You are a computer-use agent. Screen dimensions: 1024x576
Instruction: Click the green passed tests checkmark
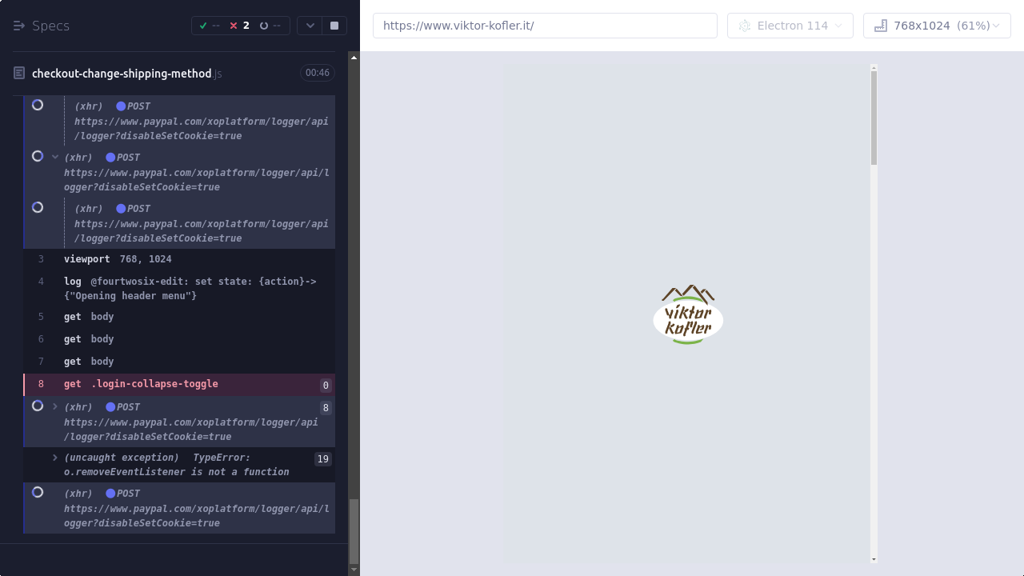click(203, 26)
